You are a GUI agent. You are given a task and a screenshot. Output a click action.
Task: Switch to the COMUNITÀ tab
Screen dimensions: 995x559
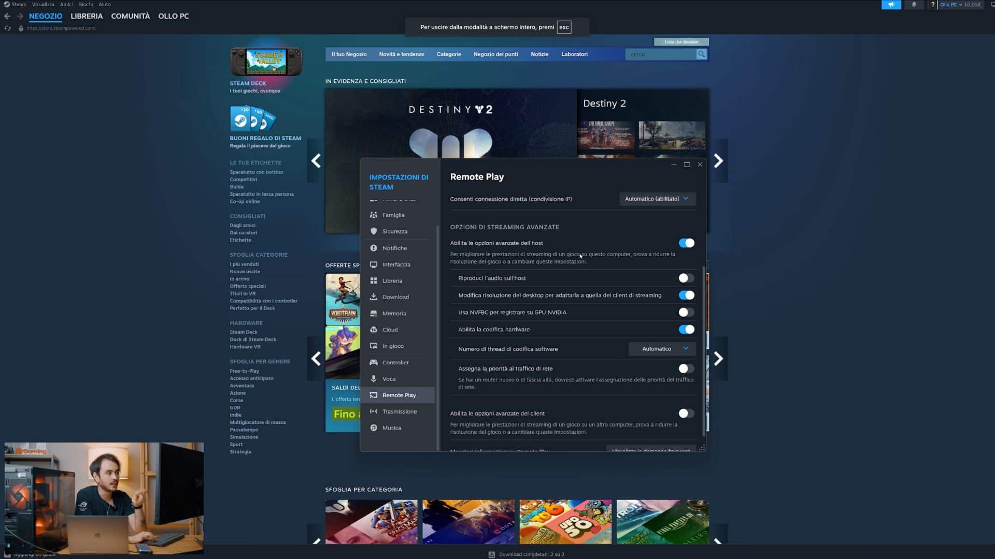coord(131,16)
